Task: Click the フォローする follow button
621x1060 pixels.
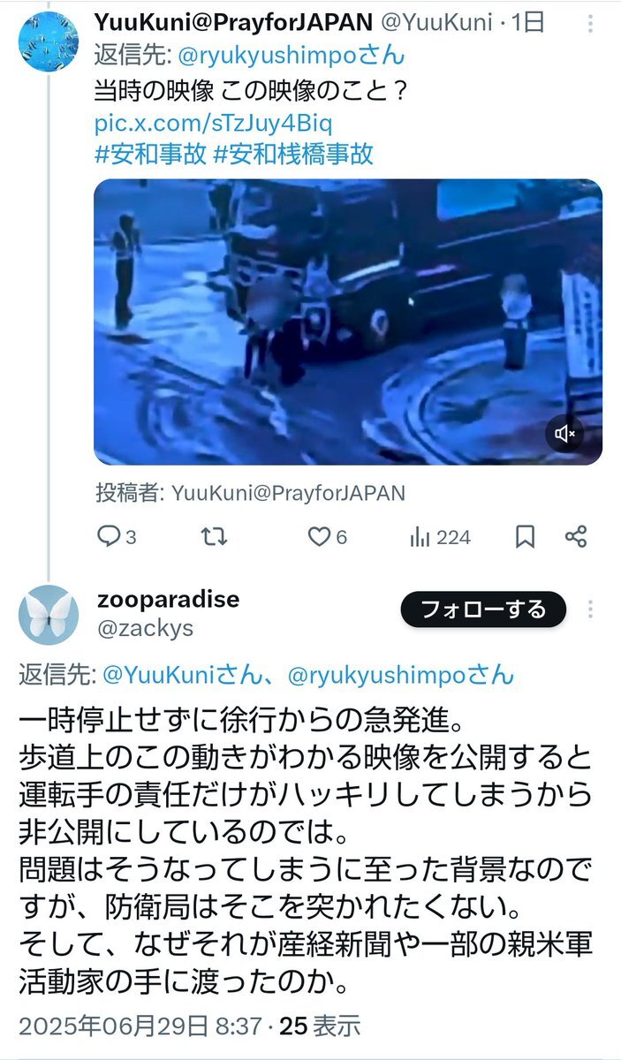Action: coord(482,609)
